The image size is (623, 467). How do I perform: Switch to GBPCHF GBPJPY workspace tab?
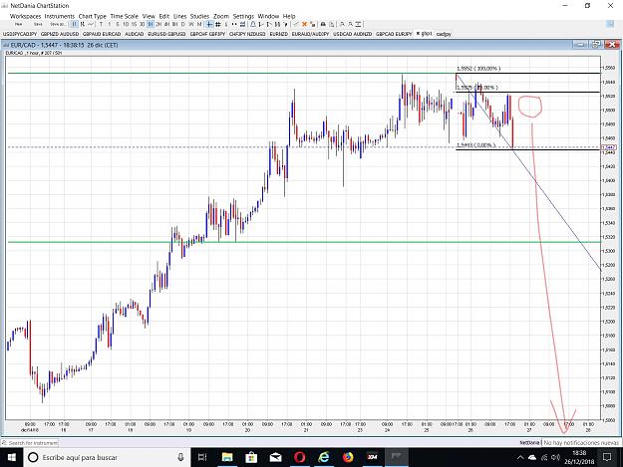coord(207,34)
